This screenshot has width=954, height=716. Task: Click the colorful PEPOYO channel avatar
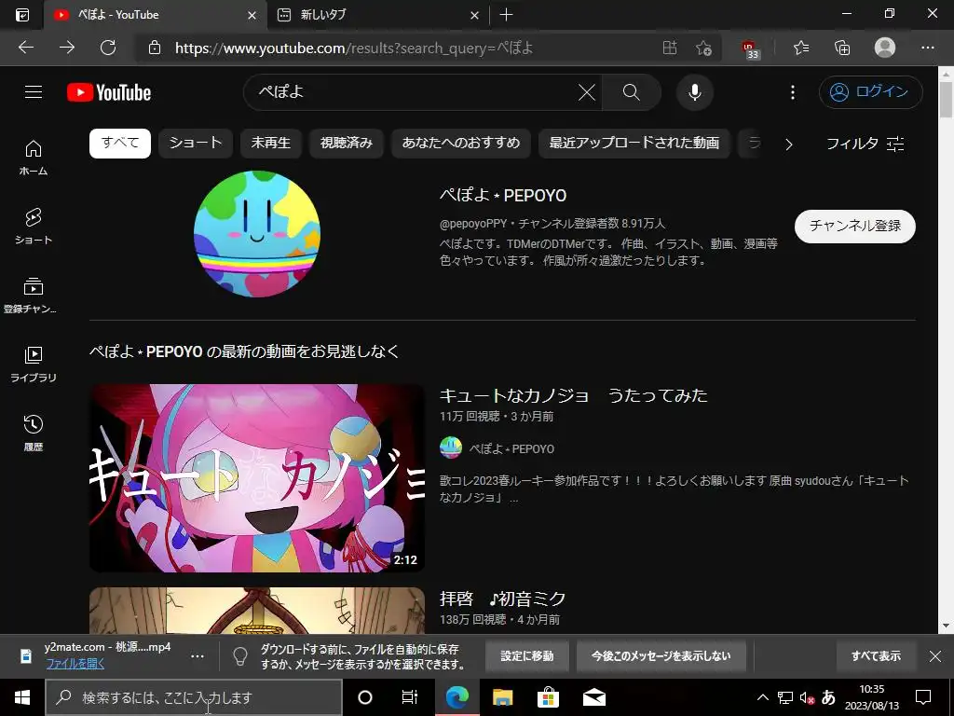(x=257, y=234)
